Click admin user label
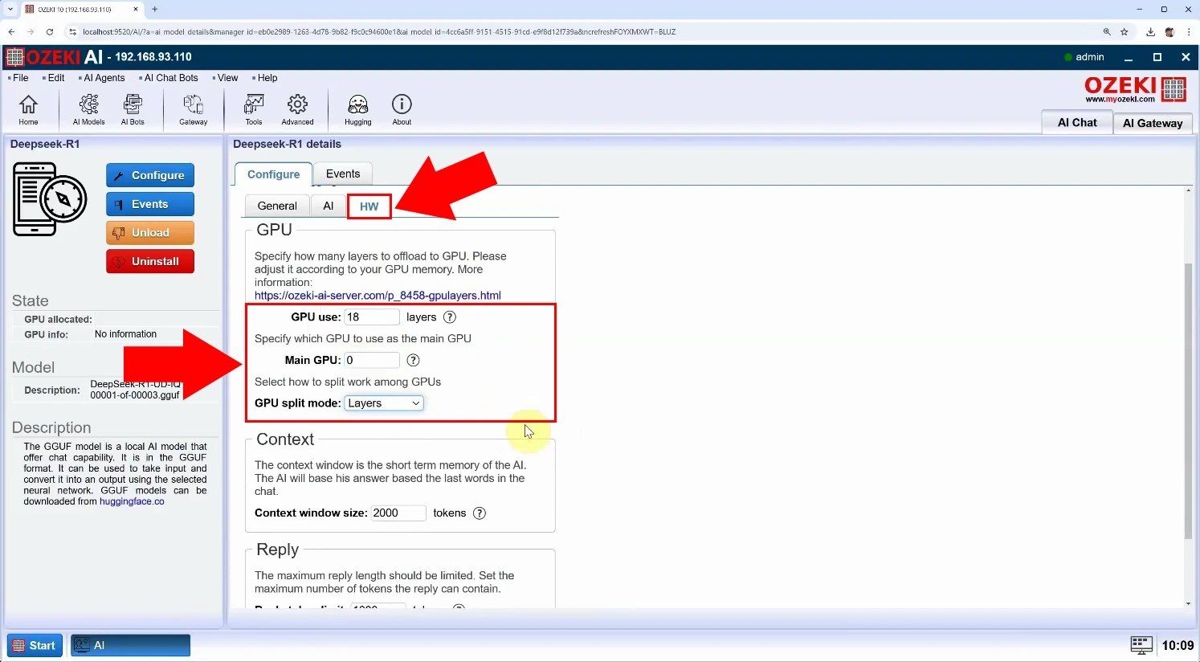The height and width of the screenshot is (662, 1200). pyautogui.click(x=1090, y=57)
